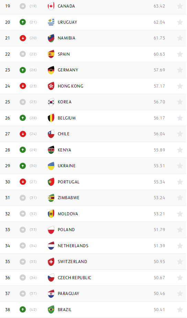This screenshot has height=318, width=187.
Task: Click the Zimbabwe flag icon
Action: [51, 198]
